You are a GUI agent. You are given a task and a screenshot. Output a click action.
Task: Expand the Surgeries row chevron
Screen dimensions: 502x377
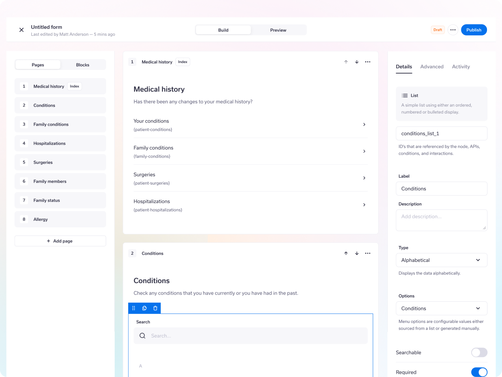[x=364, y=178]
